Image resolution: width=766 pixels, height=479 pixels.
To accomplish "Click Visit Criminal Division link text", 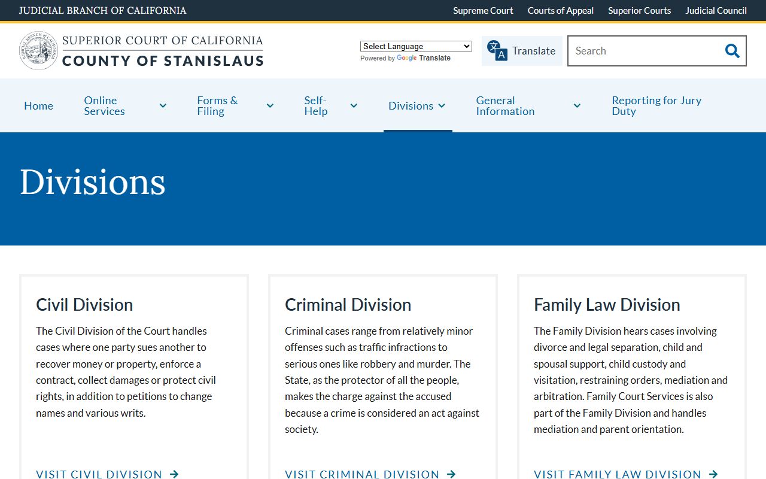I will point(362,474).
